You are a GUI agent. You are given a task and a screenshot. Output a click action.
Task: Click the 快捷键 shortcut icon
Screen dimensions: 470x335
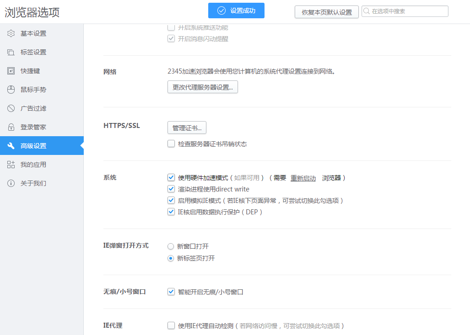point(11,71)
